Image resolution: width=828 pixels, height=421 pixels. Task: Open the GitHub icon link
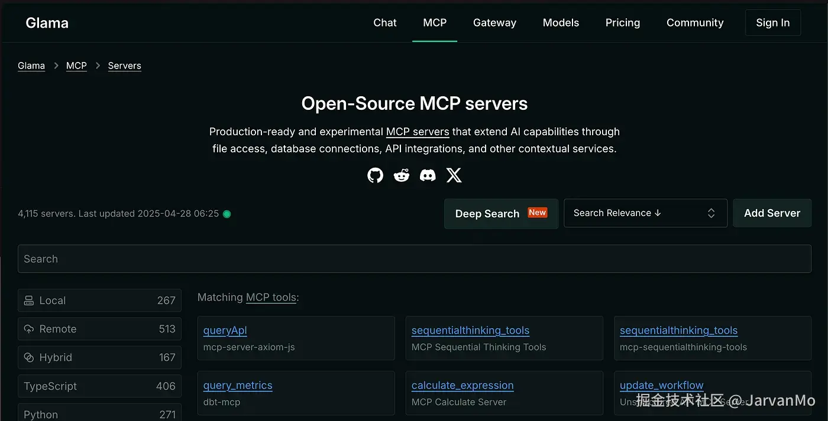(x=375, y=175)
